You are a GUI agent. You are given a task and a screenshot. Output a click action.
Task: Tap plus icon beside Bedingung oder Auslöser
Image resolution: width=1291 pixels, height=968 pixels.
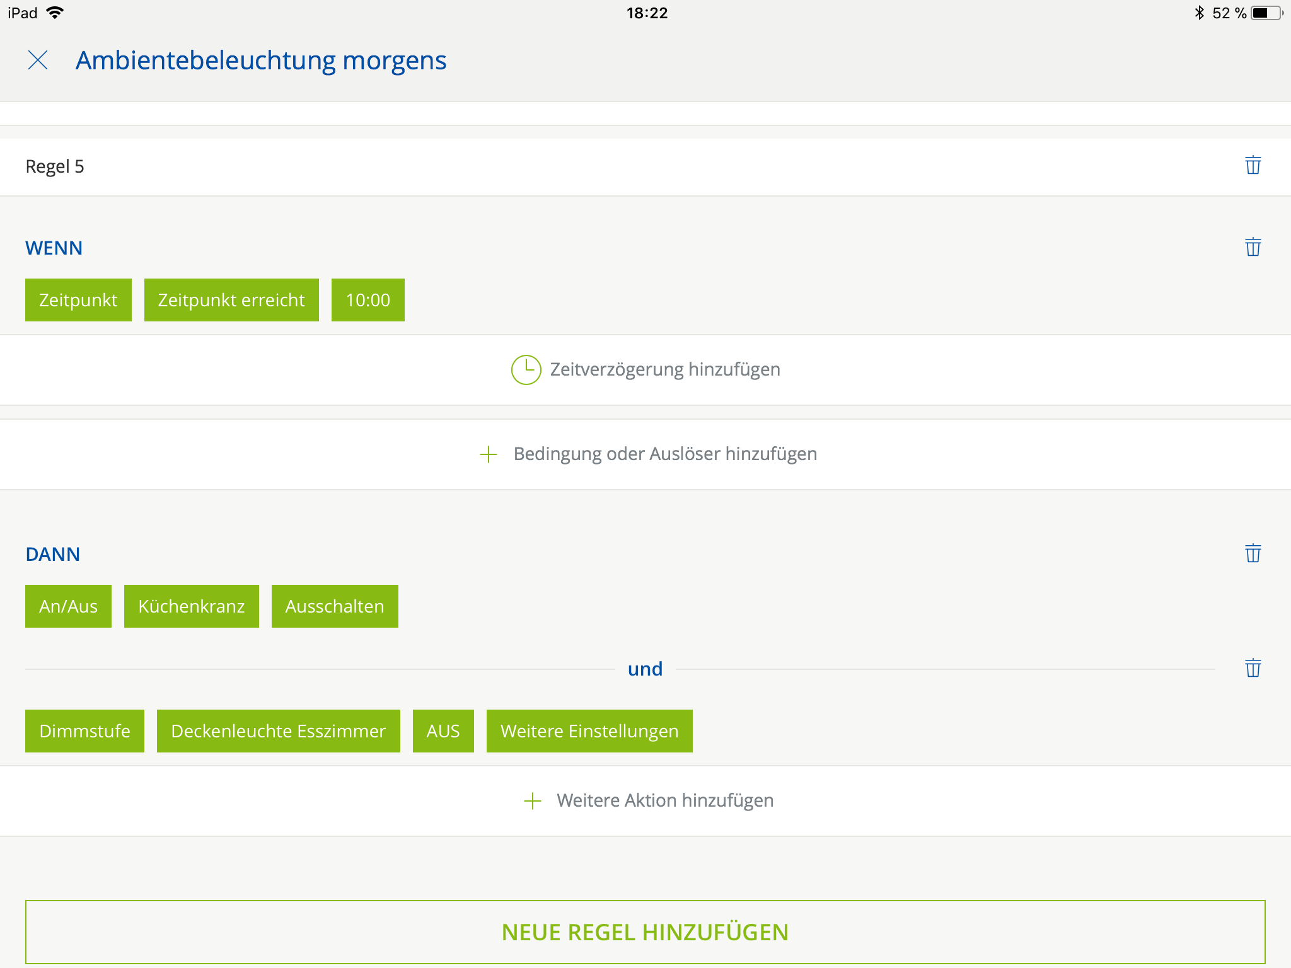[489, 454]
